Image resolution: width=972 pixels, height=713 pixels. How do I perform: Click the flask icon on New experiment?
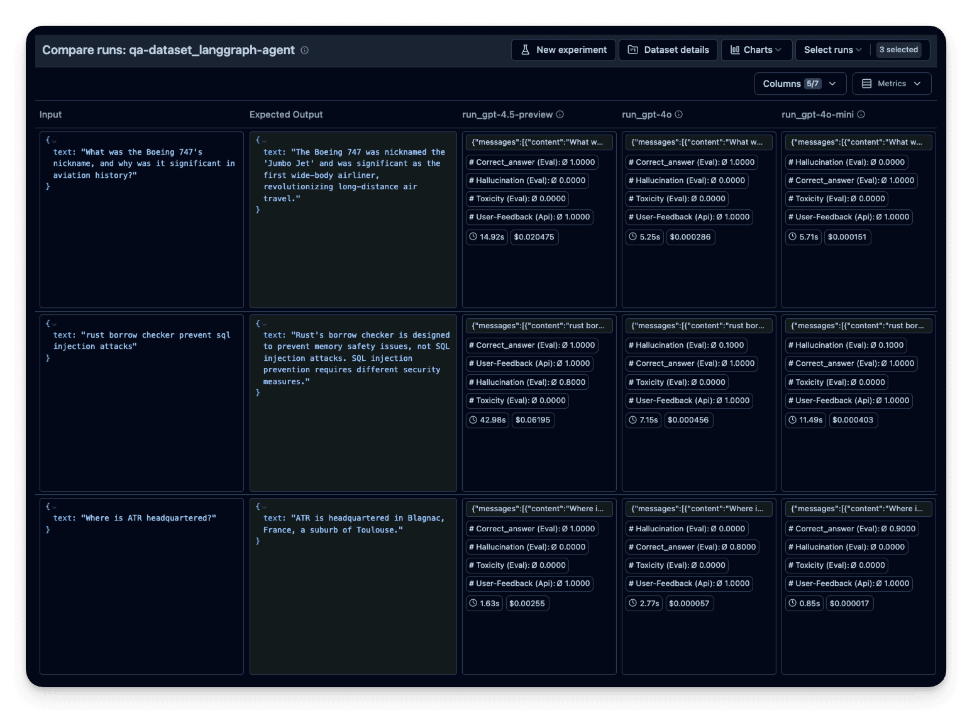pos(525,50)
